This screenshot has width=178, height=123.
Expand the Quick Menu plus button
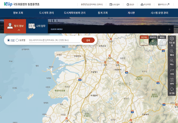click(x=169, y=29)
